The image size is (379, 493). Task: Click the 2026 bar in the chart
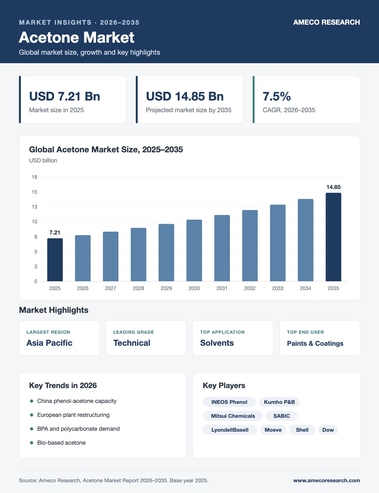pyautogui.click(x=83, y=258)
